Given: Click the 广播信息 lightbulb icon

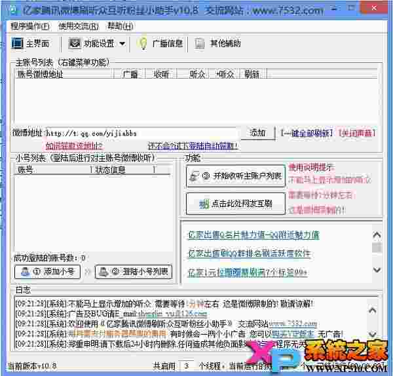Looking at the screenshot, I should click(x=143, y=44).
